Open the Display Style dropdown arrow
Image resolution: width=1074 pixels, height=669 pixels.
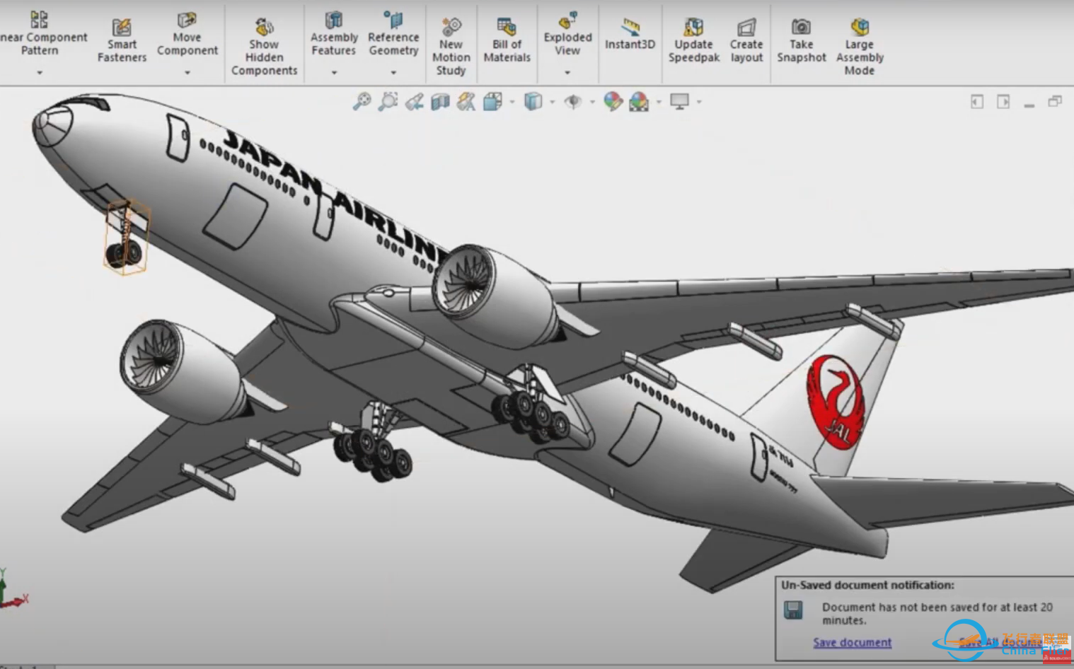click(552, 102)
